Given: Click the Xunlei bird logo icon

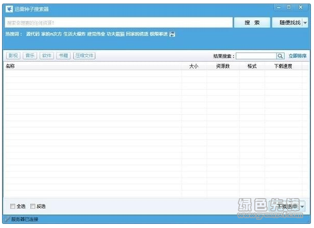Looking at the screenshot, I should pyautogui.click(x=9, y=9).
